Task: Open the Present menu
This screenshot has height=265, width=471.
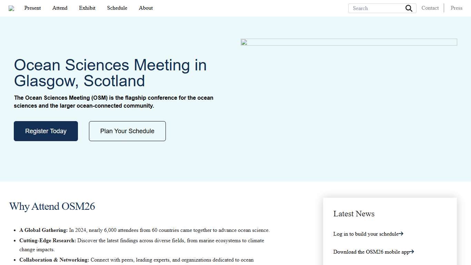Action: (x=32, y=8)
